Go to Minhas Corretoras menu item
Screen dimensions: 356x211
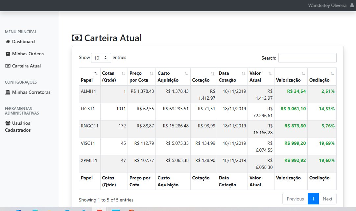pos(31,92)
